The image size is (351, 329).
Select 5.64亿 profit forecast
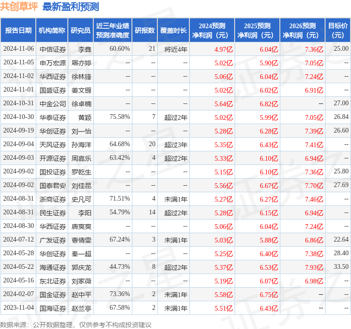[x=224, y=104]
